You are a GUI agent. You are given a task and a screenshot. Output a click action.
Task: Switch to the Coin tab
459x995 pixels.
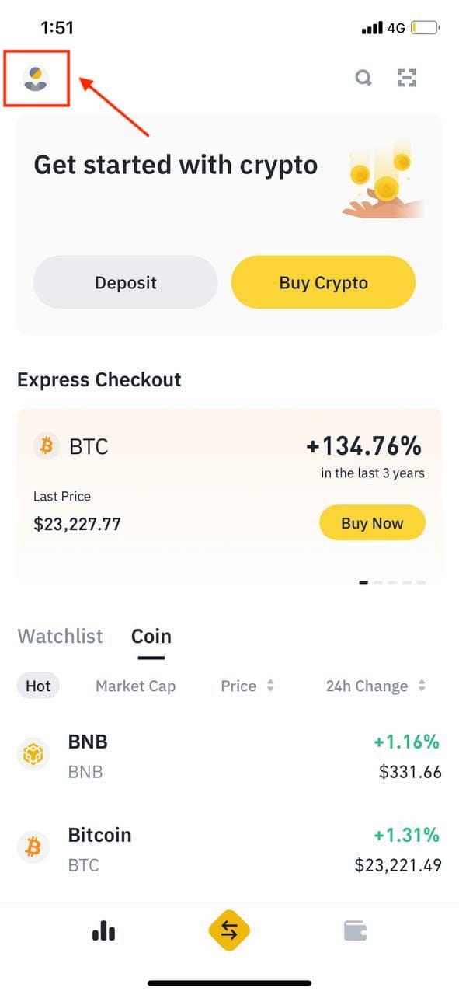pyautogui.click(x=151, y=636)
